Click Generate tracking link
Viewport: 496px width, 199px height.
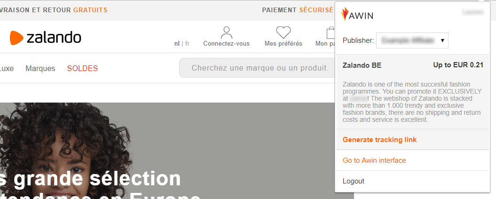click(379, 140)
